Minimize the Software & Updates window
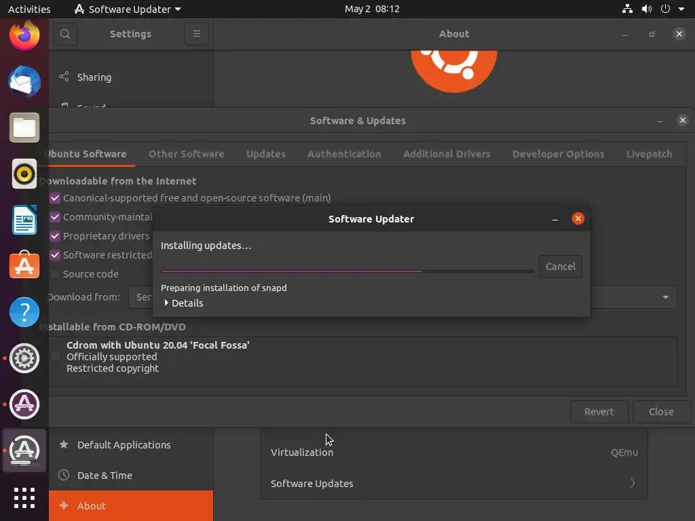695x521 pixels. tap(660, 121)
